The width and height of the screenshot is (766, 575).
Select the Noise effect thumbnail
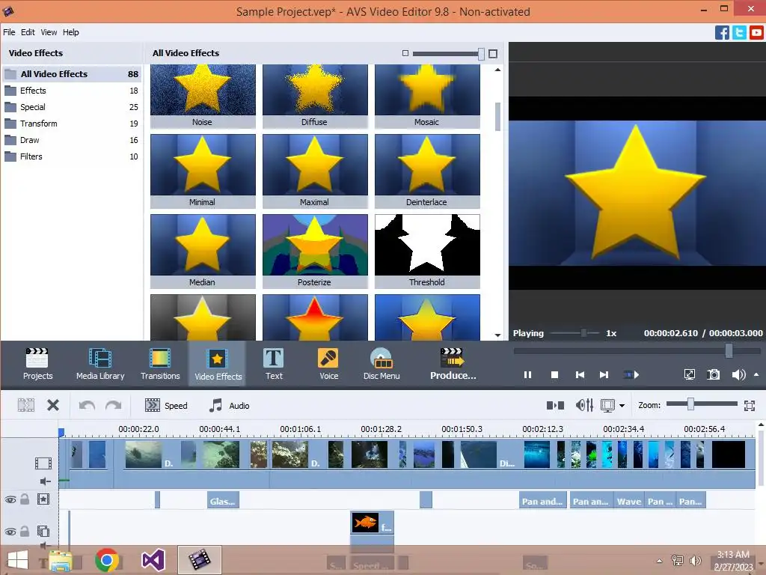(203, 97)
